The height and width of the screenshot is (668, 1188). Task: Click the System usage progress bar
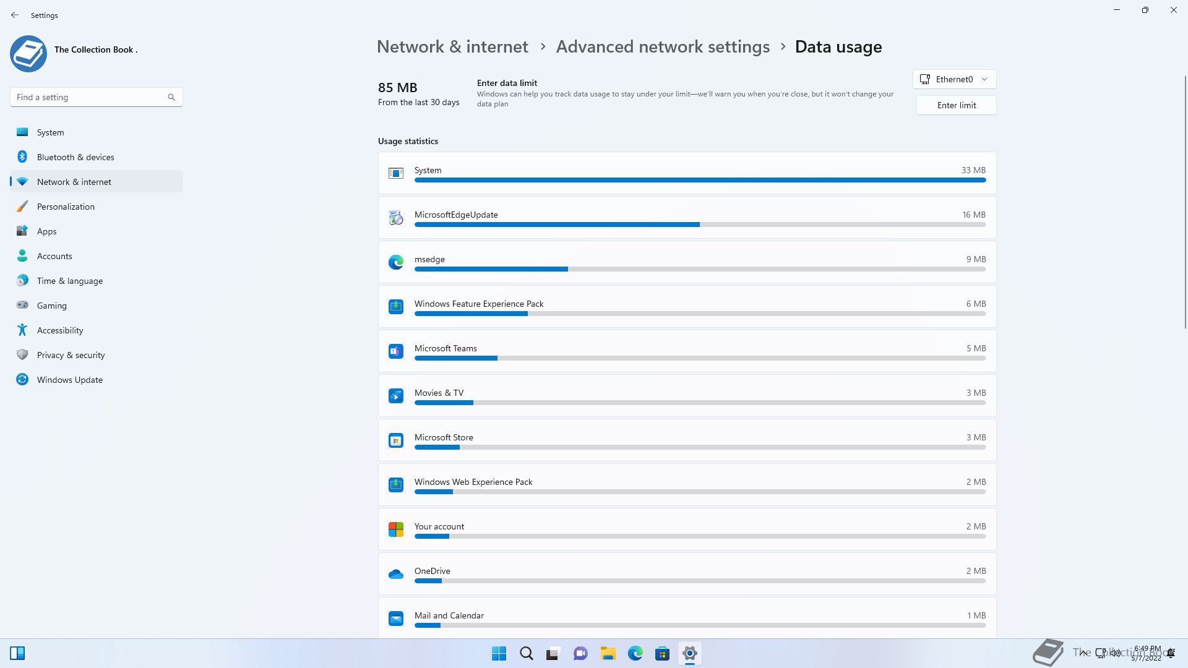[x=700, y=180]
